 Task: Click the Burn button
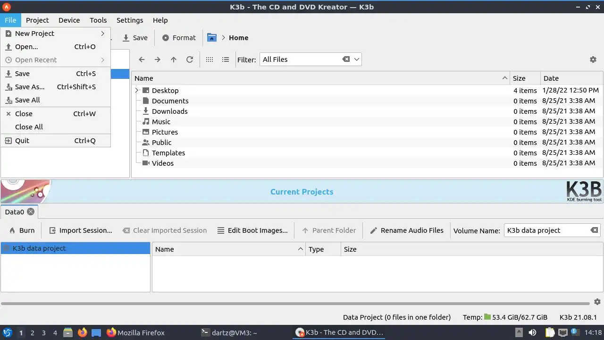coord(22,230)
